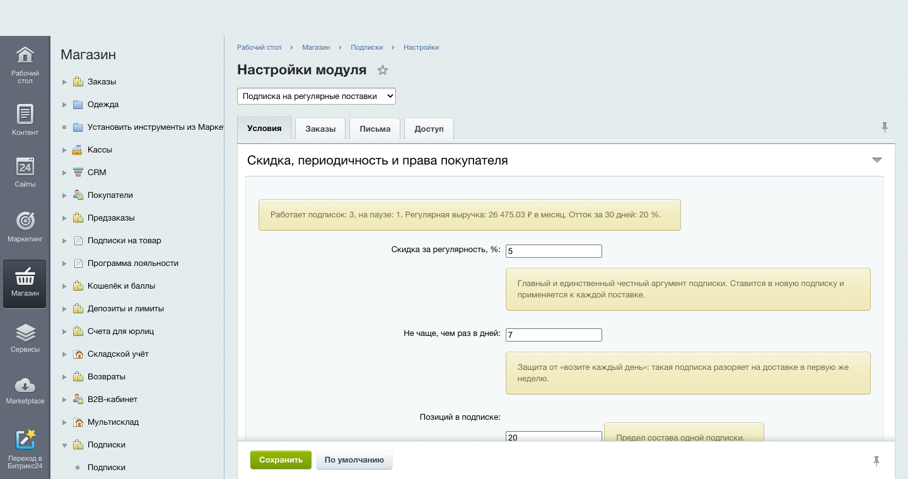Viewport: 908px width, 479px height.
Task: Follow the Подписки breadcrumb link
Action: click(367, 47)
